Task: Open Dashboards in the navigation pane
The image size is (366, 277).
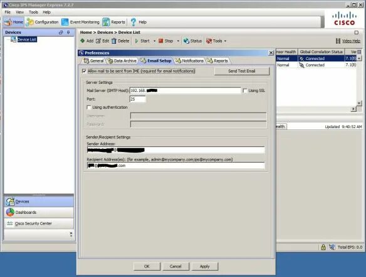Action: pyautogui.click(x=39, y=213)
